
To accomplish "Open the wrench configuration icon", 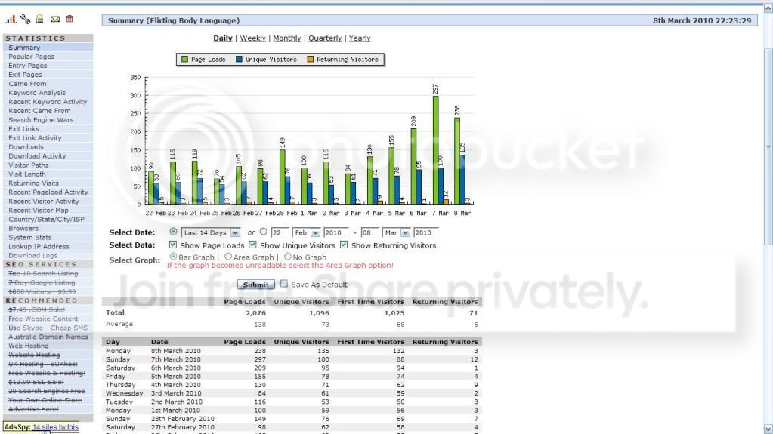I will coord(25,19).
